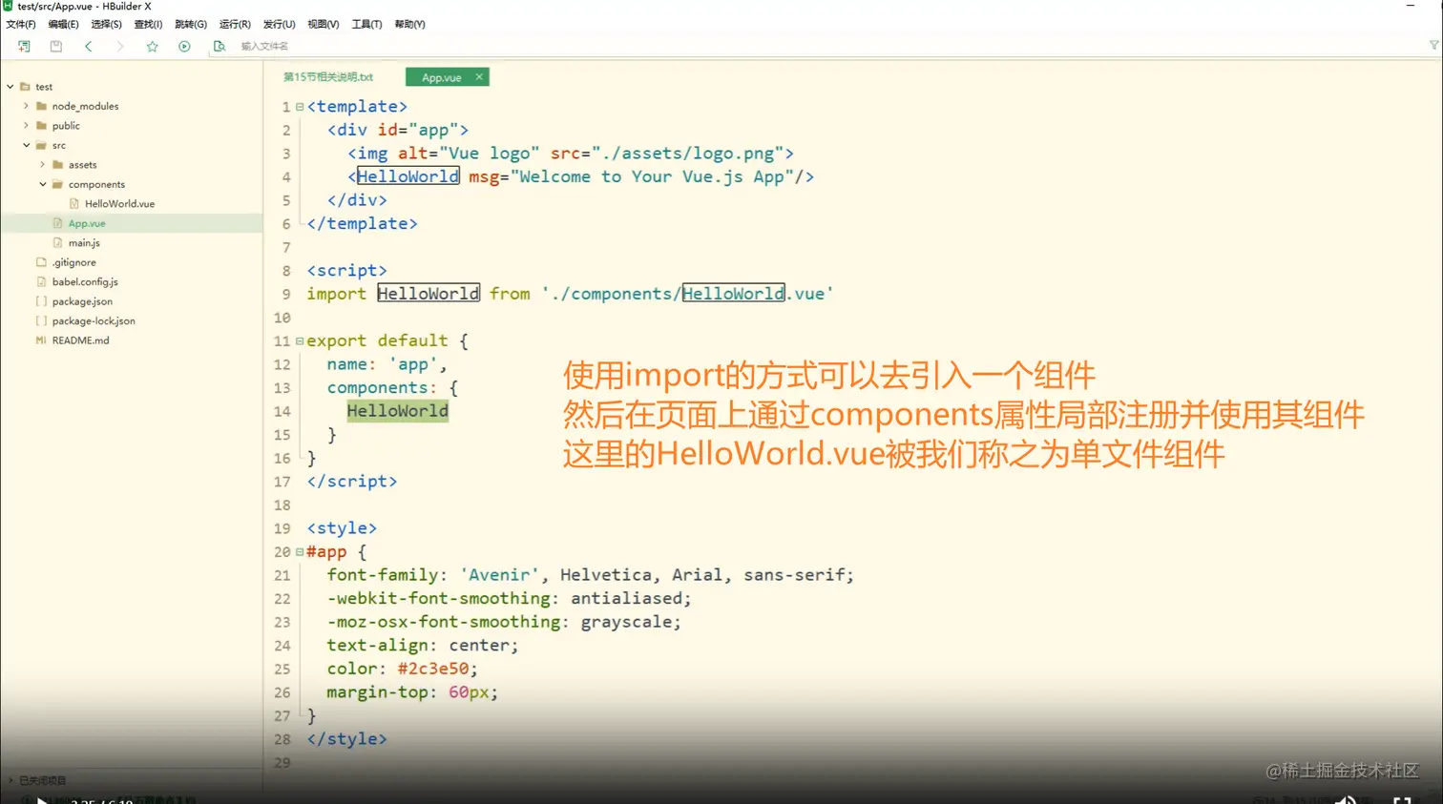Viewport: 1443px width, 804px height.
Task: Click the node_modules folder icon
Action: (41, 106)
